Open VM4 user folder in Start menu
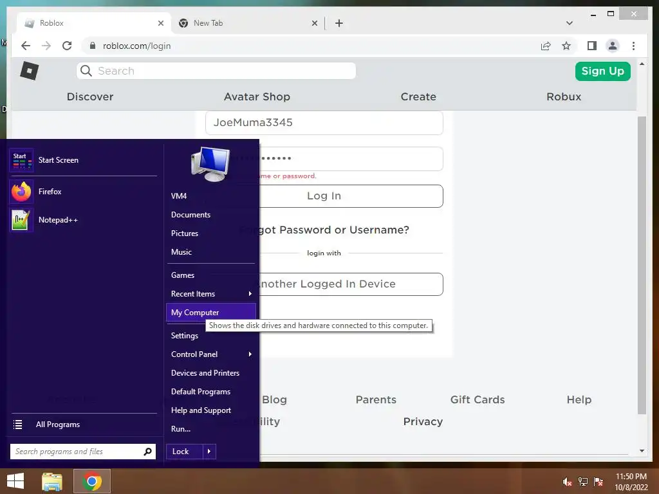This screenshot has height=494, width=659. point(211,196)
